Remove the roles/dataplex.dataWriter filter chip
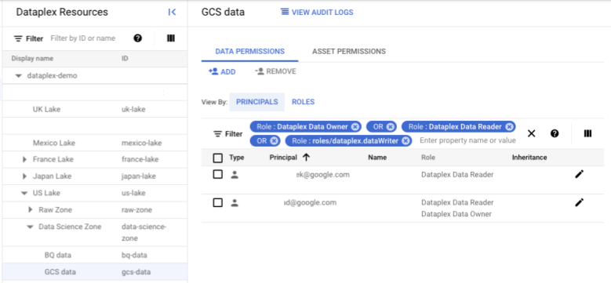611x283 pixels. pyautogui.click(x=406, y=140)
